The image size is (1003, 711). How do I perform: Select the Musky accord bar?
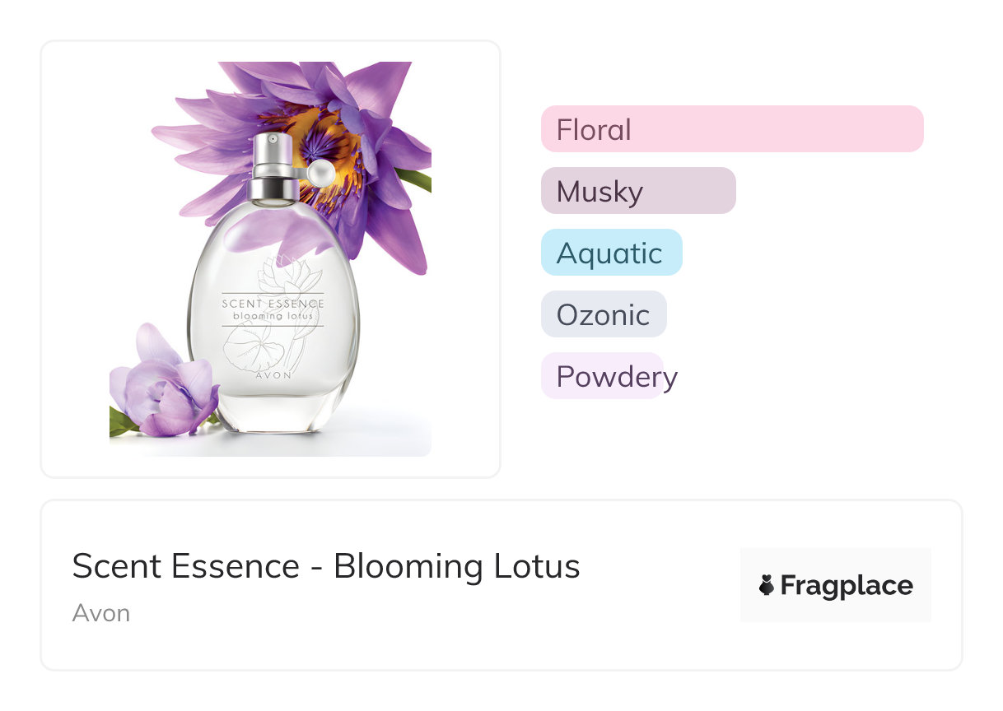point(637,191)
